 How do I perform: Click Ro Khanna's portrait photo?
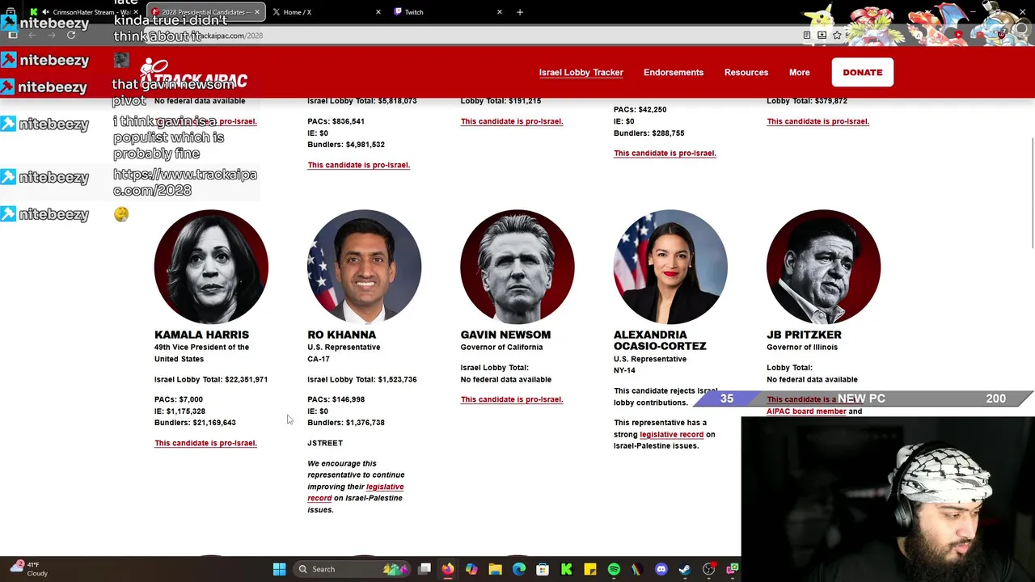pos(364,267)
